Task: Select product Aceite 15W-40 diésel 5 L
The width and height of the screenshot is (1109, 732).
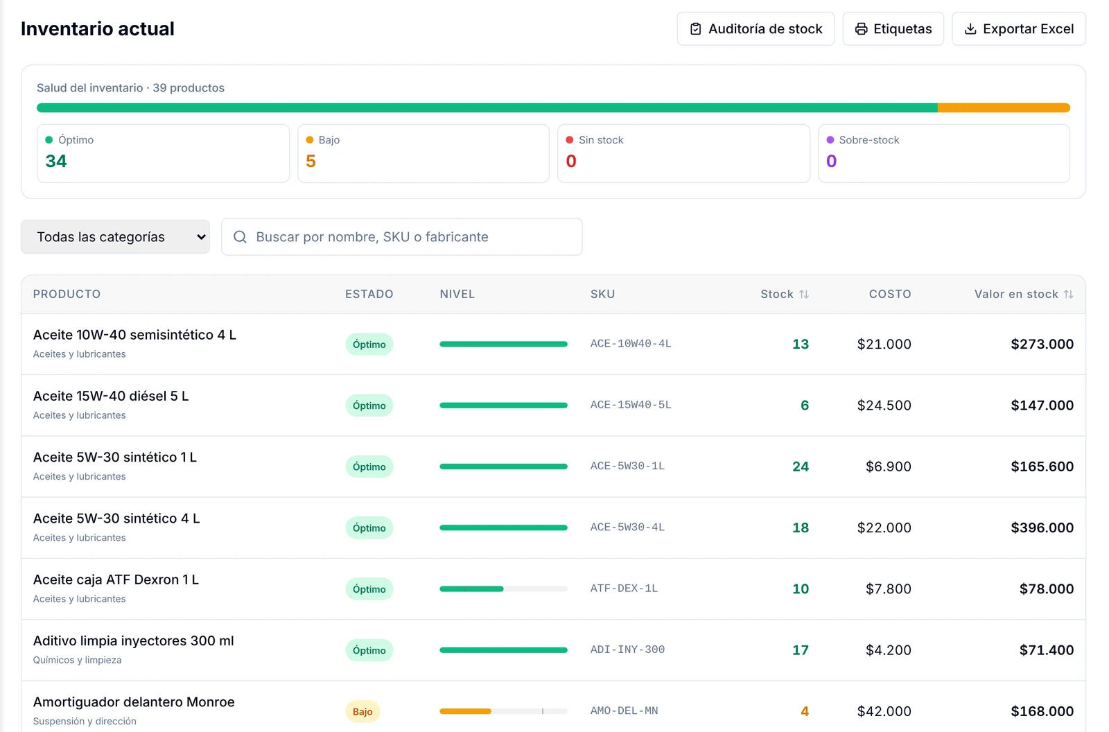Action: [x=111, y=396]
